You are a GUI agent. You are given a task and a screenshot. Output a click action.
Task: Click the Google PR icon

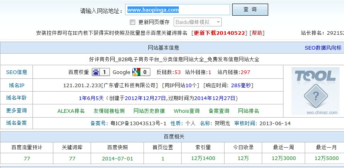click(141, 72)
